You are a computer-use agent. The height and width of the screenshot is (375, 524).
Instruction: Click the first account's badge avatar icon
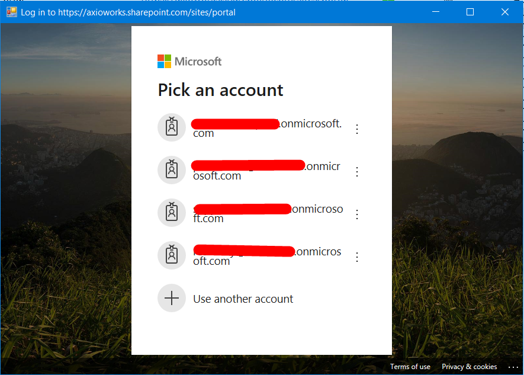pyautogui.click(x=172, y=127)
